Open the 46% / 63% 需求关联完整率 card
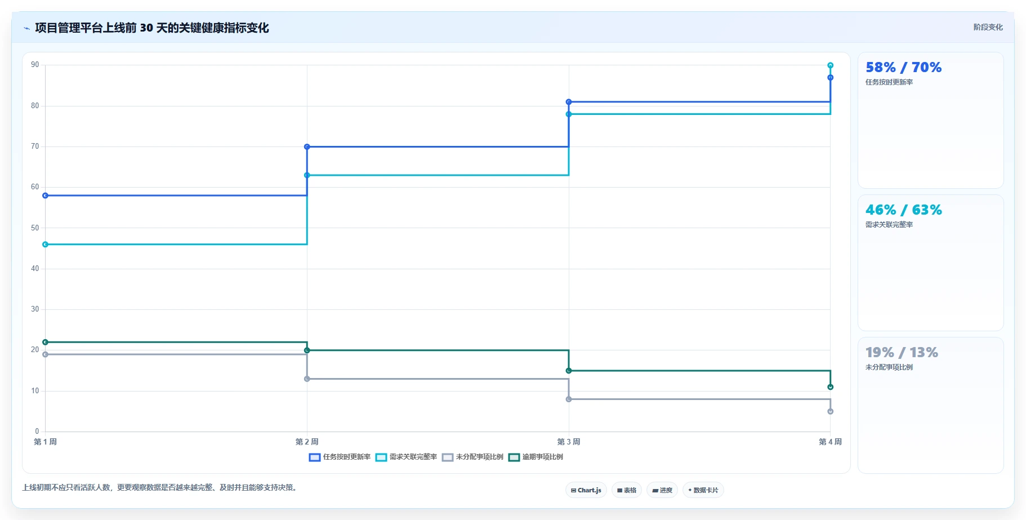Image resolution: width=1026 pixels, height=520 pixels. (930, 263)
